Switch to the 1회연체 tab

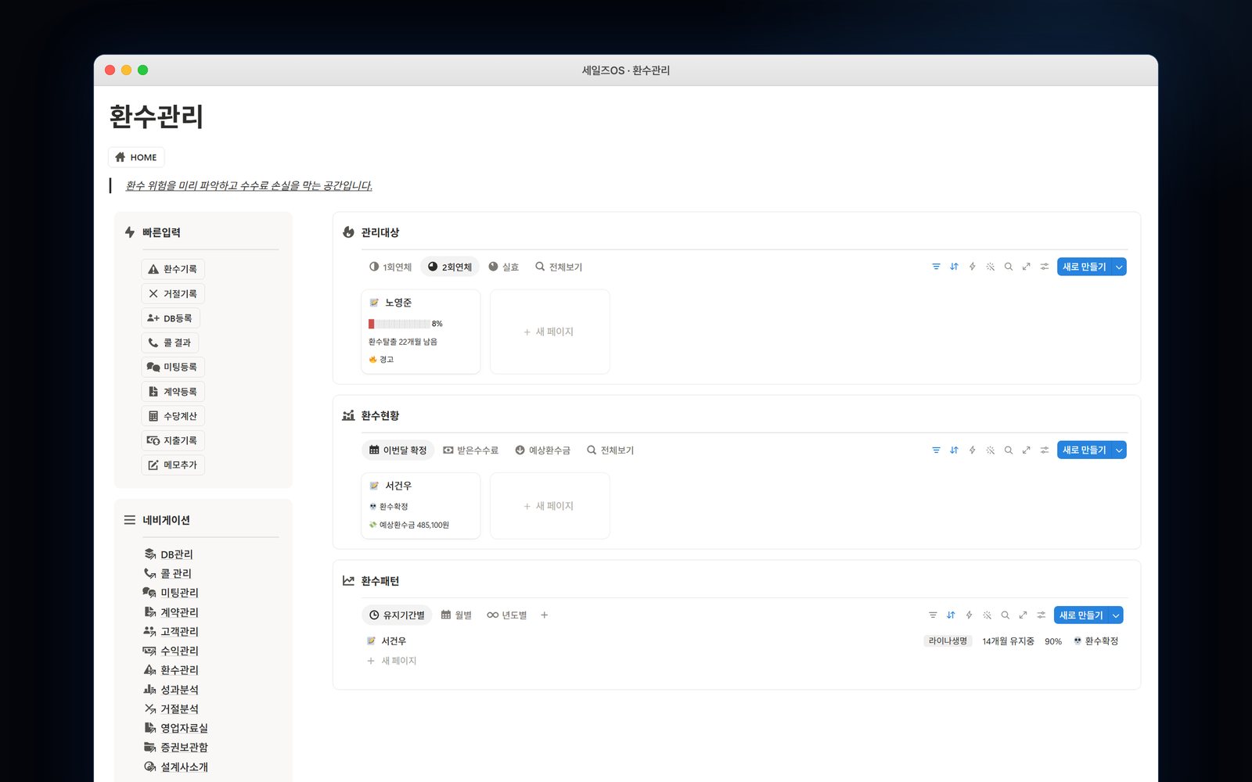point(390,267)
